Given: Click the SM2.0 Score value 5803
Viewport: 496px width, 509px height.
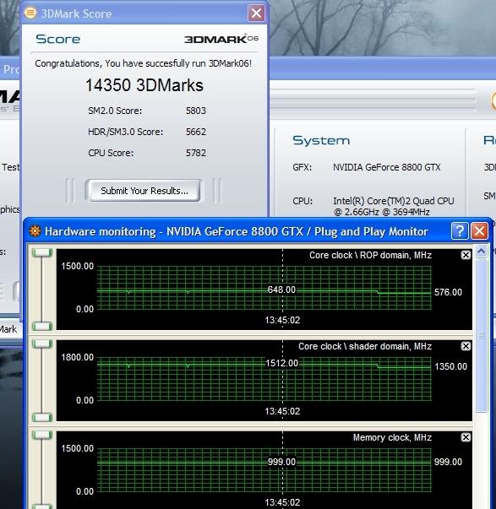Looking at the screenshot, I should tap(196, 111).
